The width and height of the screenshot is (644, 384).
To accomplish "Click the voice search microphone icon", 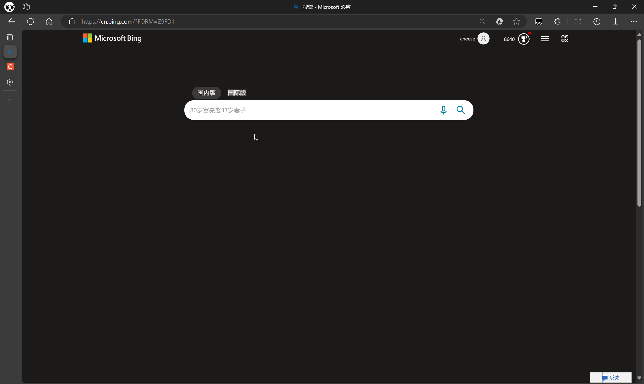I will coord(443,110).
